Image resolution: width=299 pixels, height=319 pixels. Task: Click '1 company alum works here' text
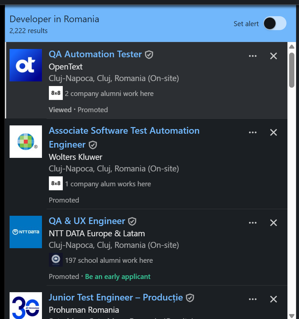click(x=108, y=184)
